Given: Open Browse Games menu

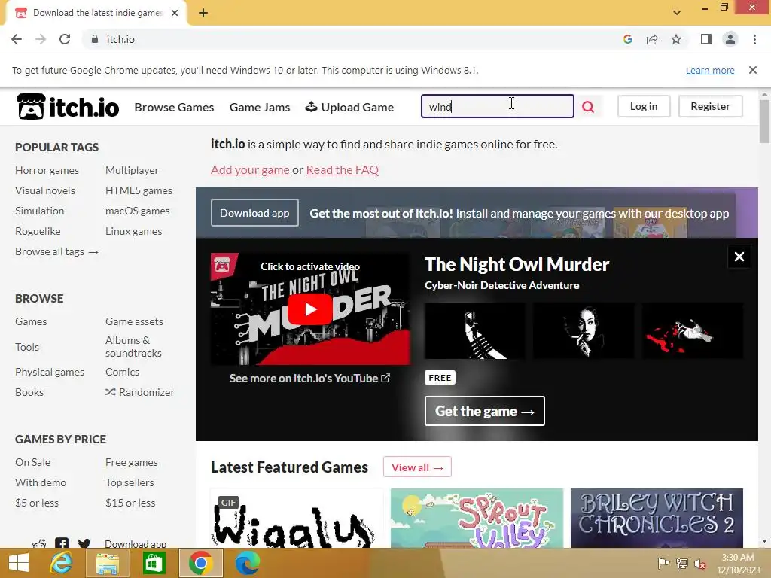Looking at the screenshot, I should pos(174,107).
